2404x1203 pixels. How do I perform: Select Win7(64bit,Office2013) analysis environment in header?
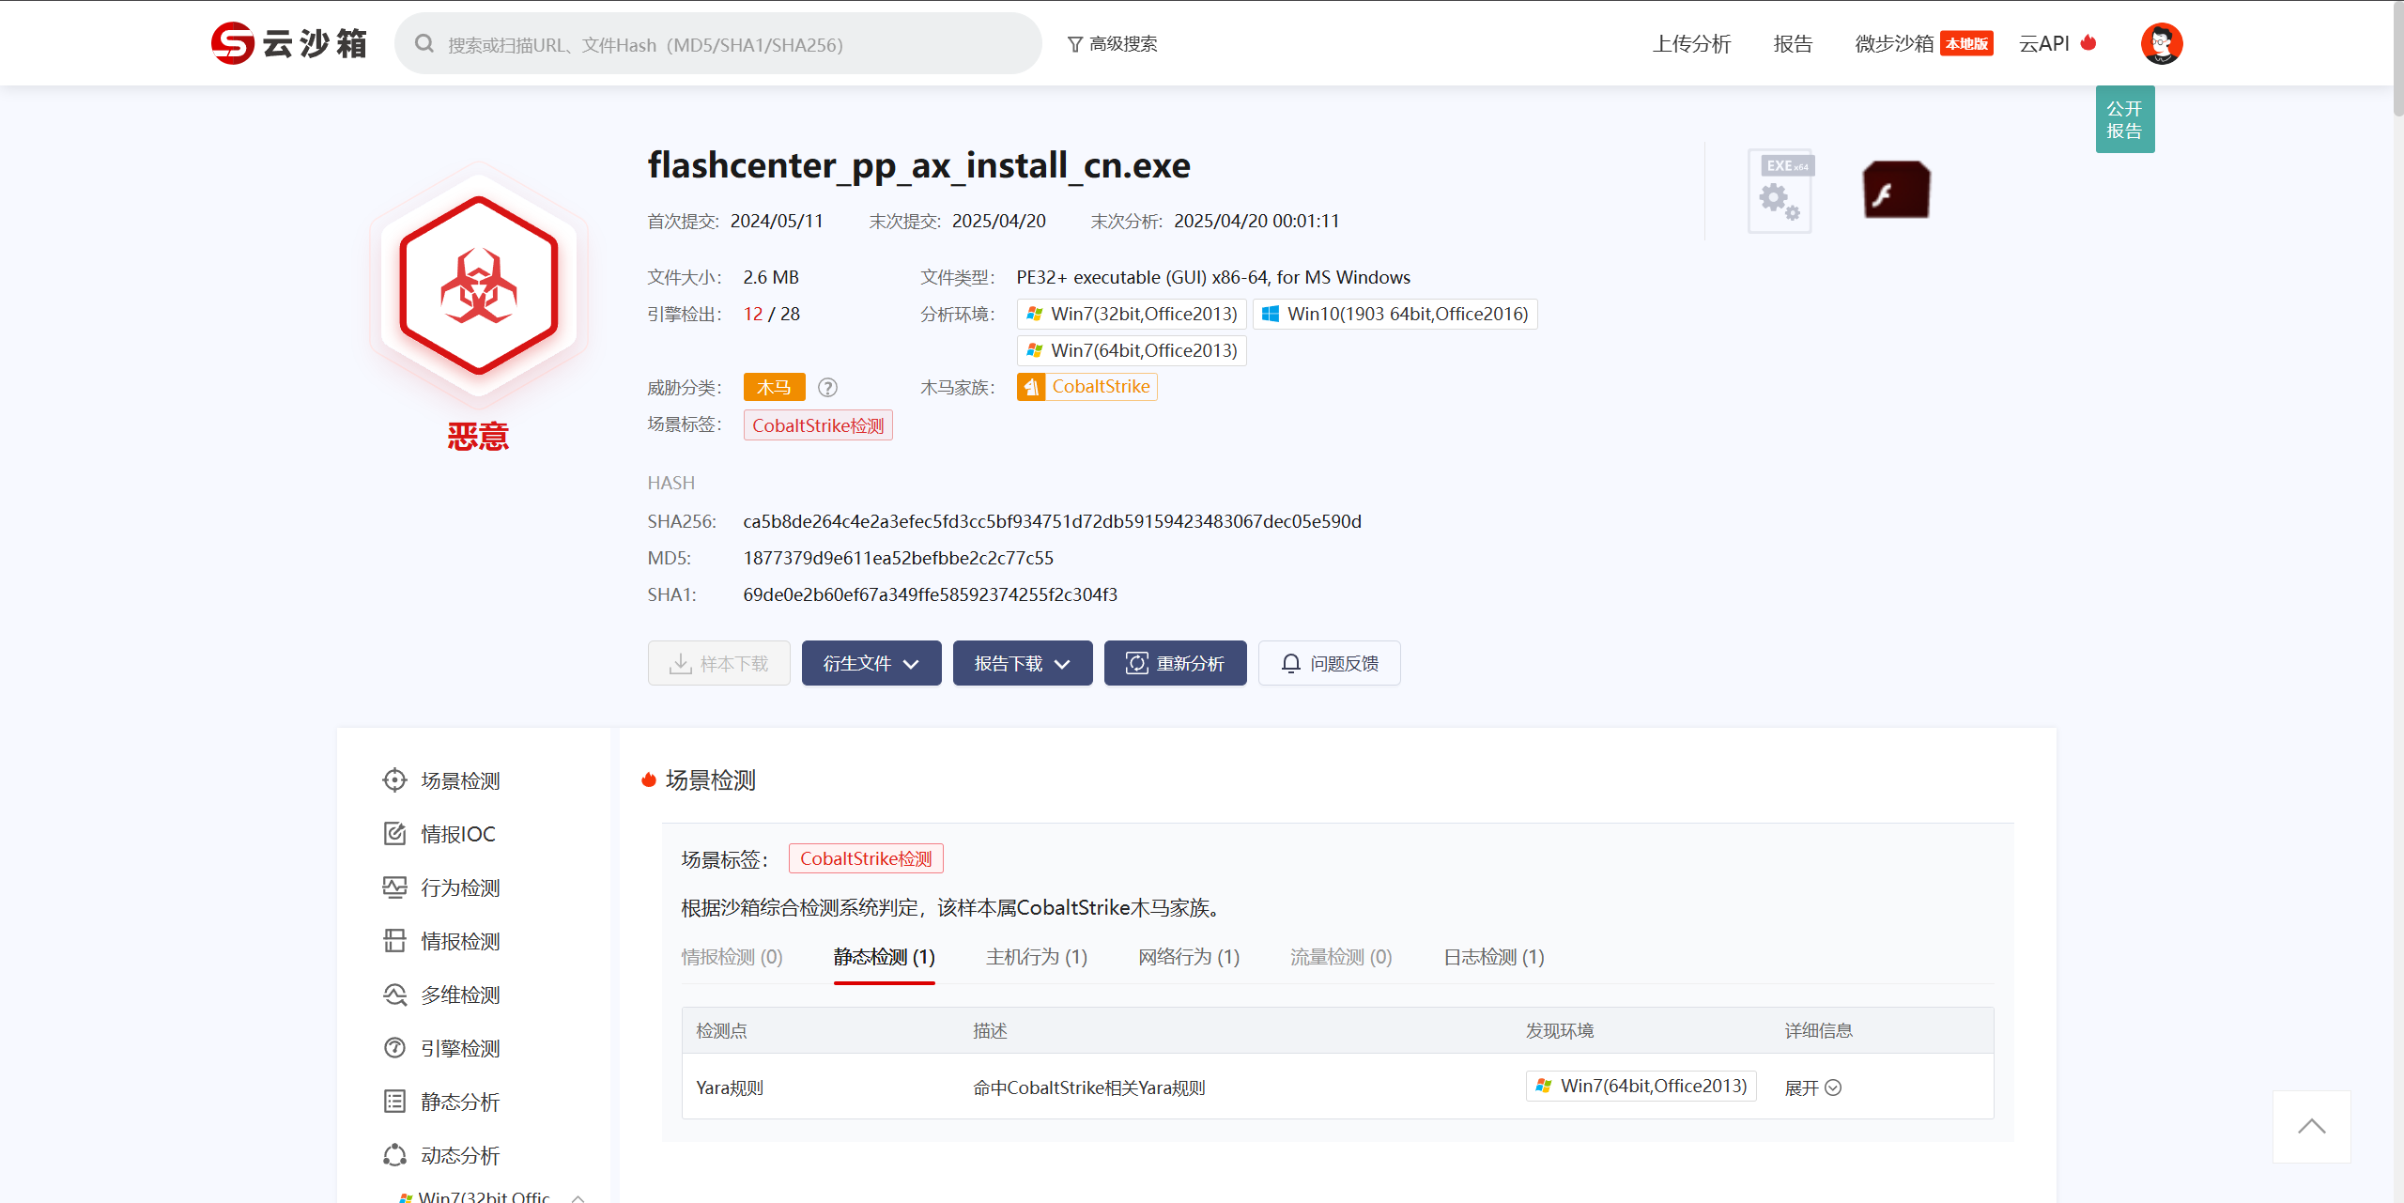pyautogui.click(x=1132, y=350)
